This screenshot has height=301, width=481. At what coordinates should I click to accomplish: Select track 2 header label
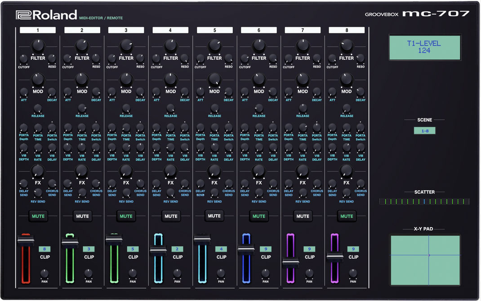click(x=82, y=30)
